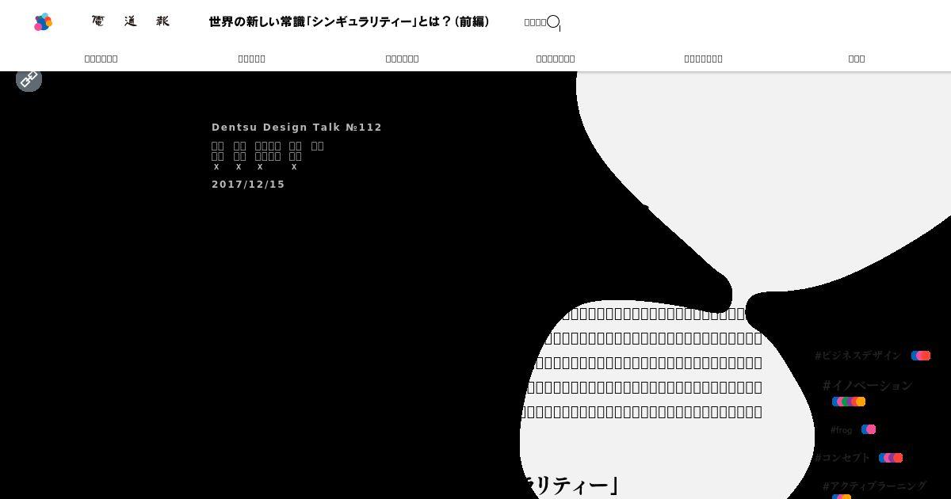
Task: Click the search text field in header
Action: click(535, 22)
